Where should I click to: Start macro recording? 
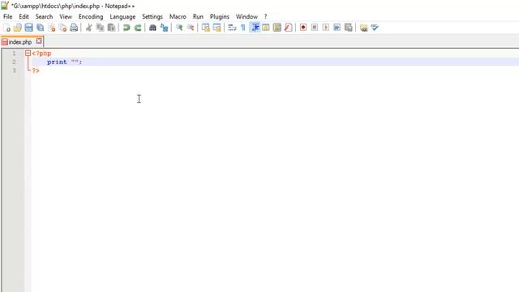click(x=303, y=28)
